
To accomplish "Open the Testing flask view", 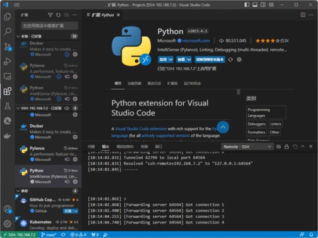I will 8,106.
